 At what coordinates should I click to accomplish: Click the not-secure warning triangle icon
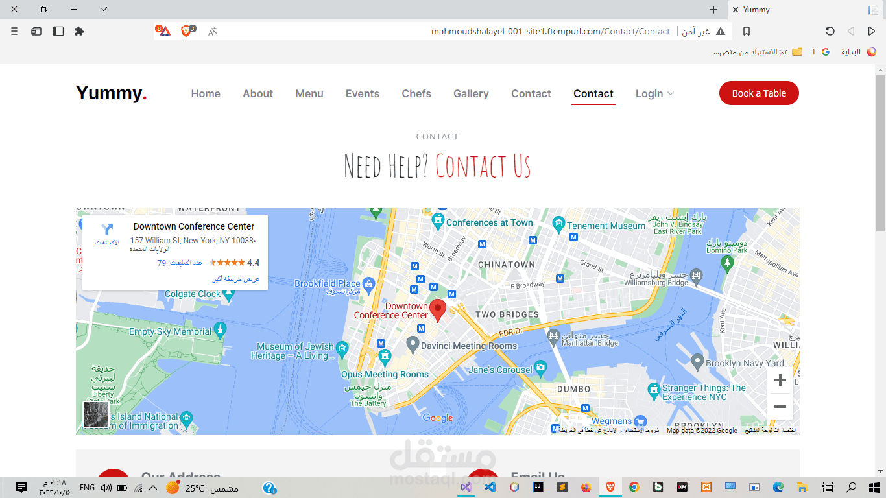coord(720,31)
